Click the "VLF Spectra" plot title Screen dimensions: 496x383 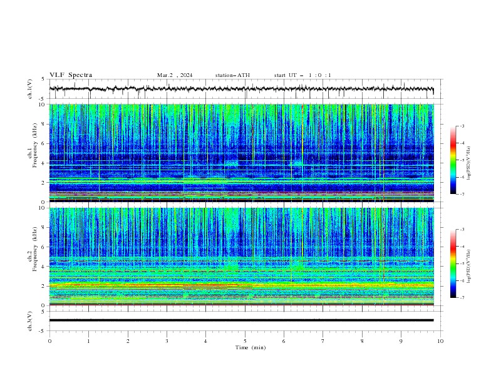(x=71, y=75)
